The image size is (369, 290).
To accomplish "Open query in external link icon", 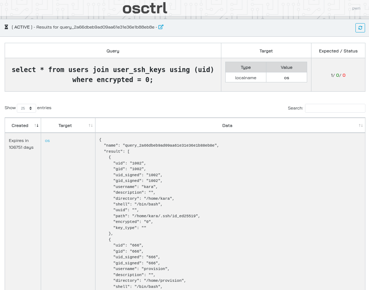I will tap(161, 27).
